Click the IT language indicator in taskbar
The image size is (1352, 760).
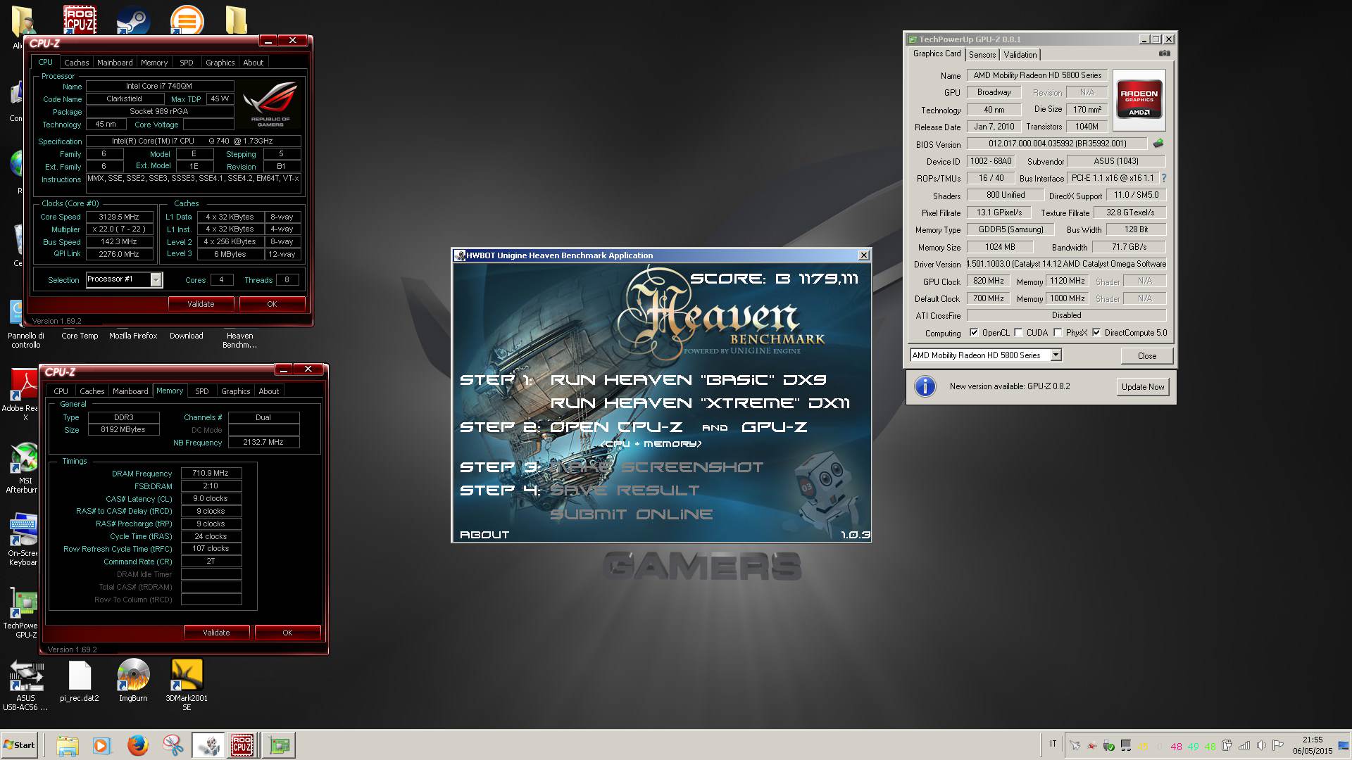coord(1053,744)
